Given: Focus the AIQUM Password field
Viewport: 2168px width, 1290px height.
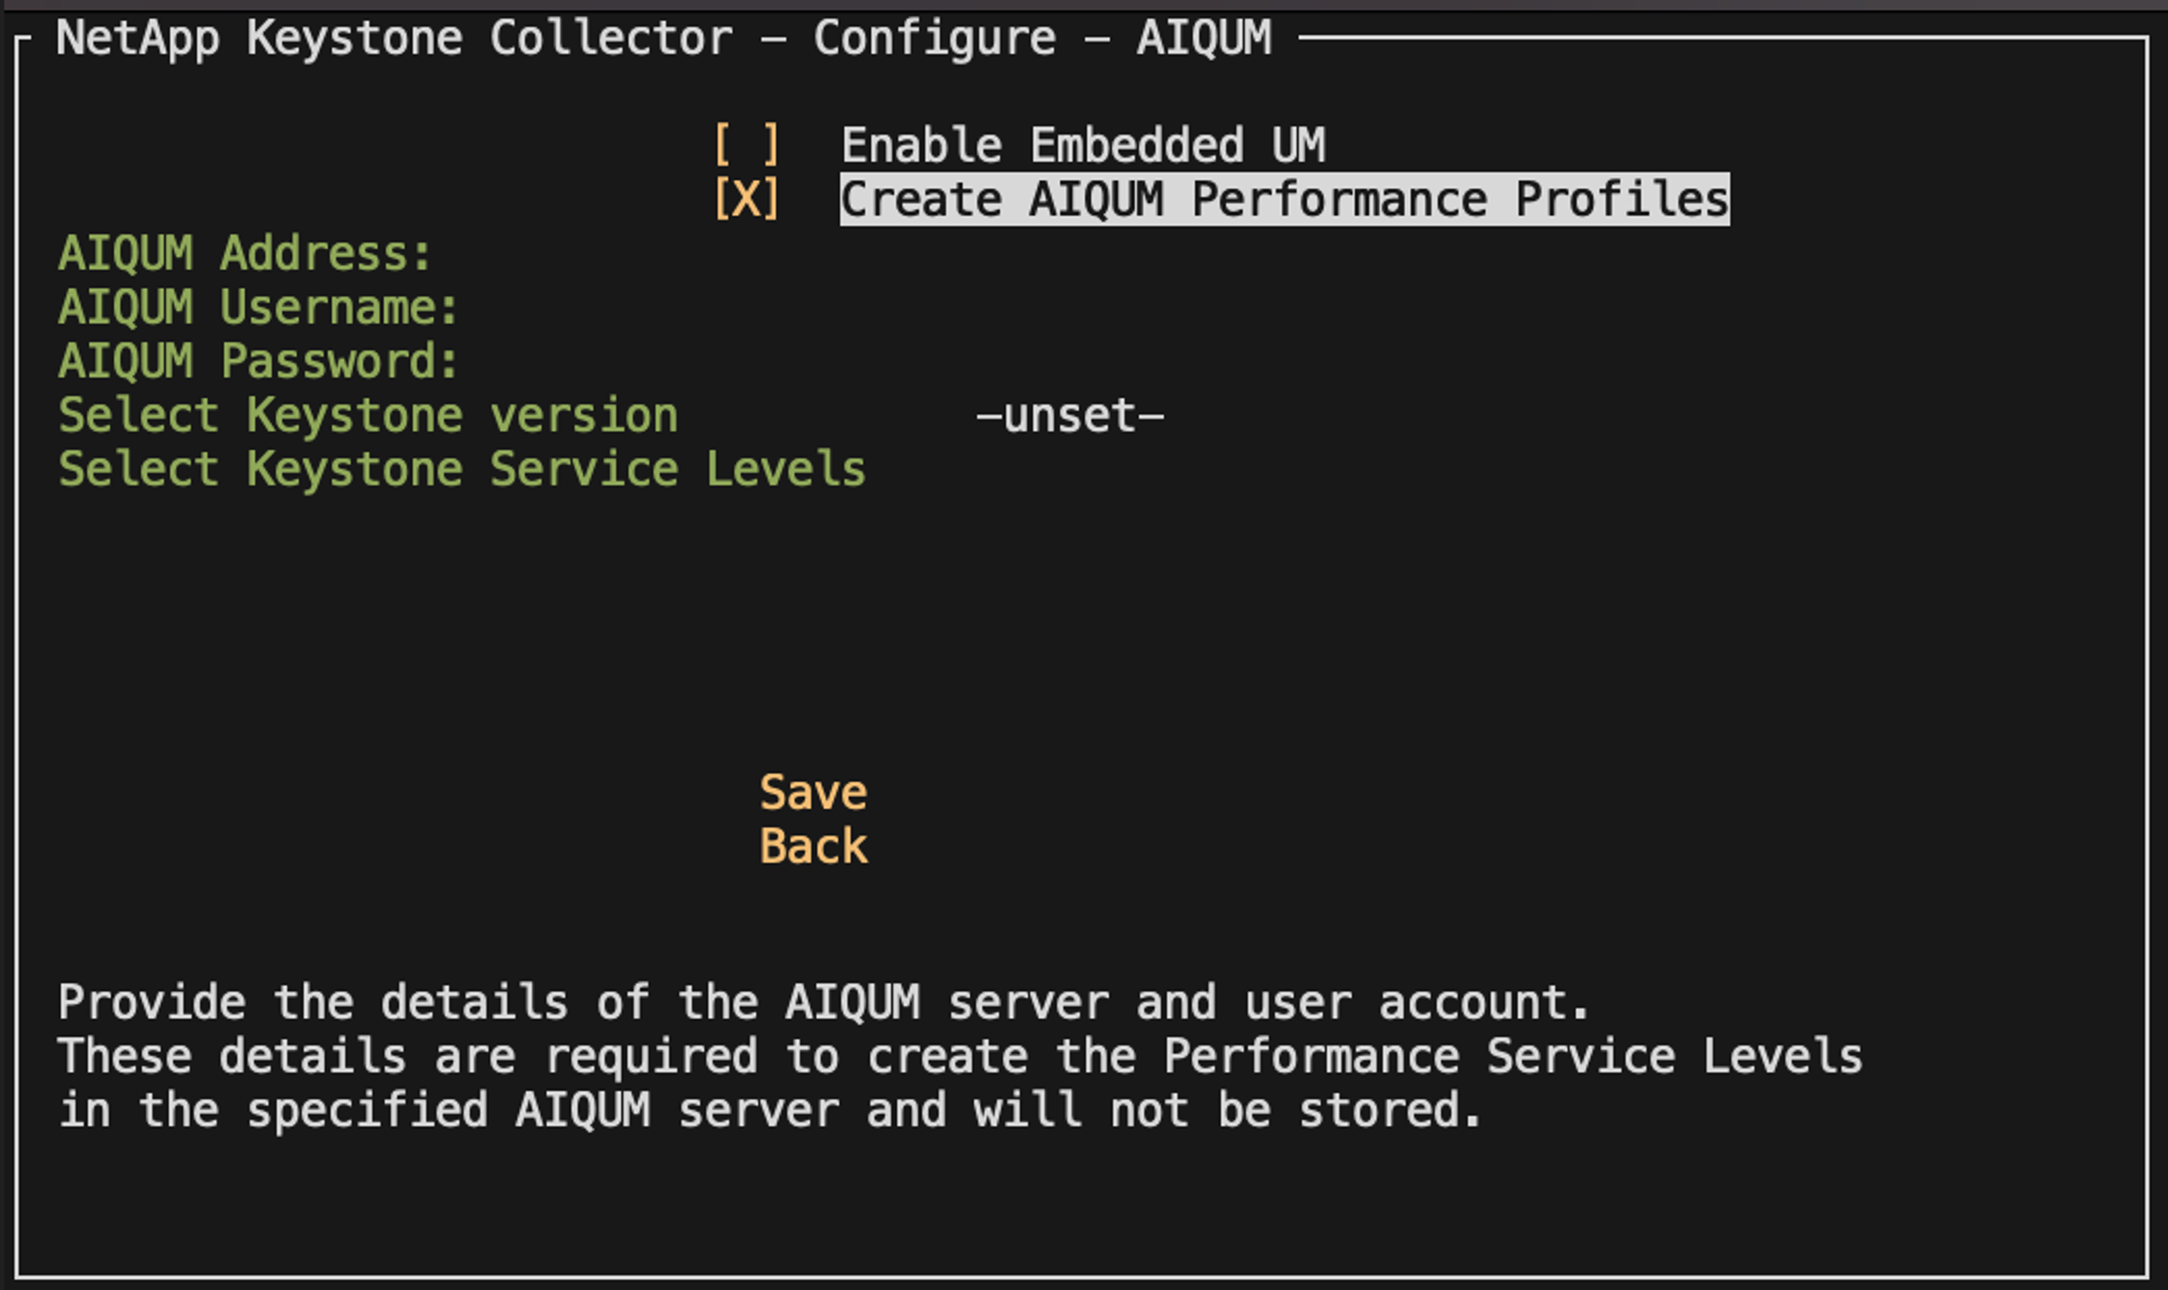Looking at the screenshot, I should 259,361.
